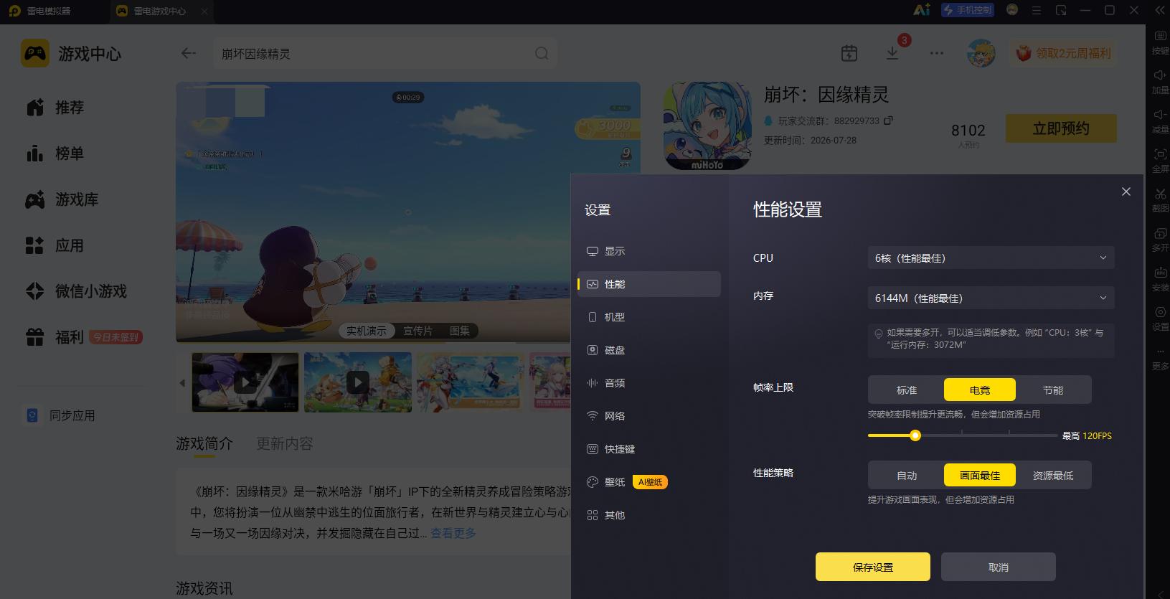This screenshot has width=1170, height=599.
Task: Click the install APK (安装) sidebar icon
Action: click(x=1160, y=273)
